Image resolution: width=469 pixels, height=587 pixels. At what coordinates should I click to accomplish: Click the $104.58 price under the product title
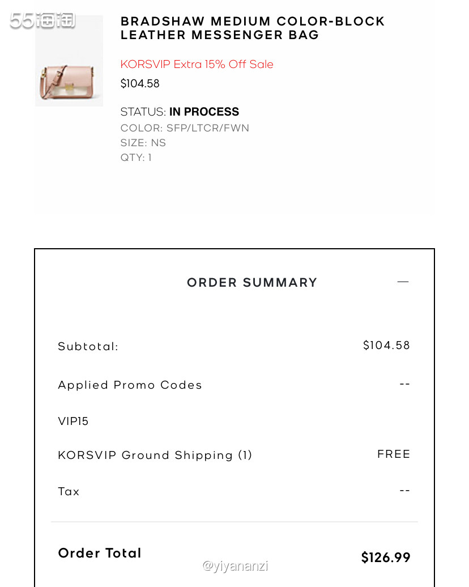click(140, 84)
